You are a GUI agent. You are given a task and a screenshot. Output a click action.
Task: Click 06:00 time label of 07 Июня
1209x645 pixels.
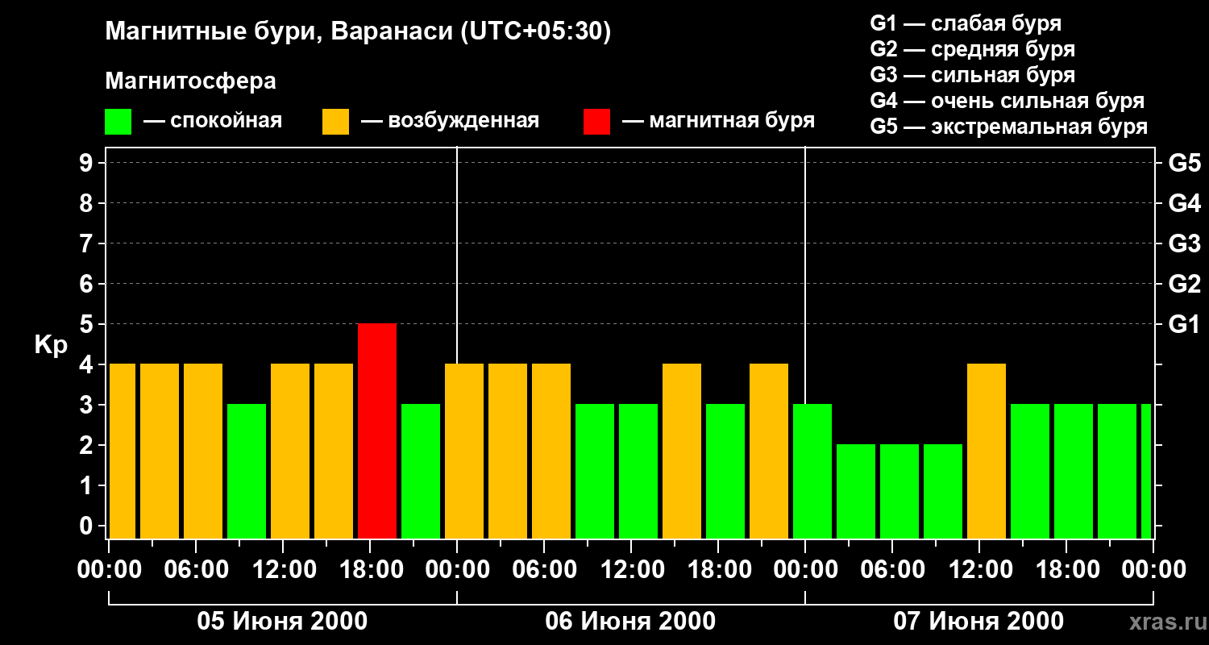[892, 569]
